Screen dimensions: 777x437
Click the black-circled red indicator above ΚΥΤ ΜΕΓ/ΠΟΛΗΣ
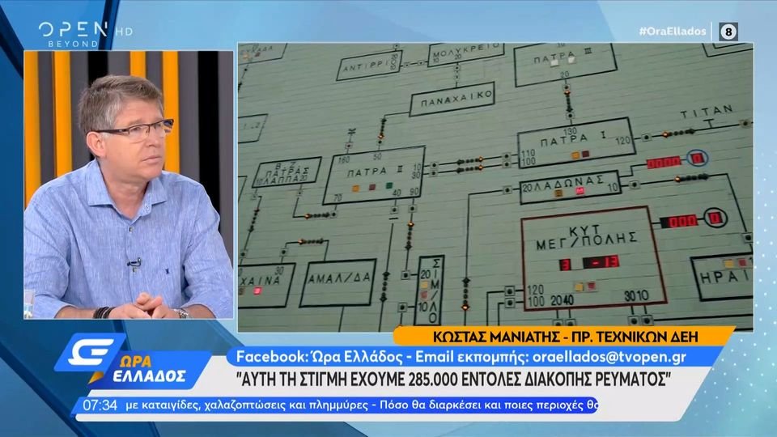pos(715,217)
